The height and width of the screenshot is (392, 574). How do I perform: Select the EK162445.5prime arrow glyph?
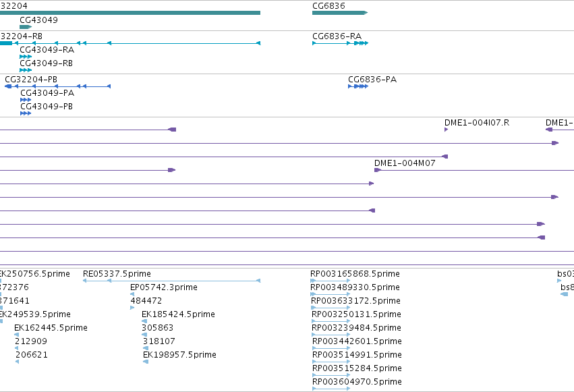(16, 335)
